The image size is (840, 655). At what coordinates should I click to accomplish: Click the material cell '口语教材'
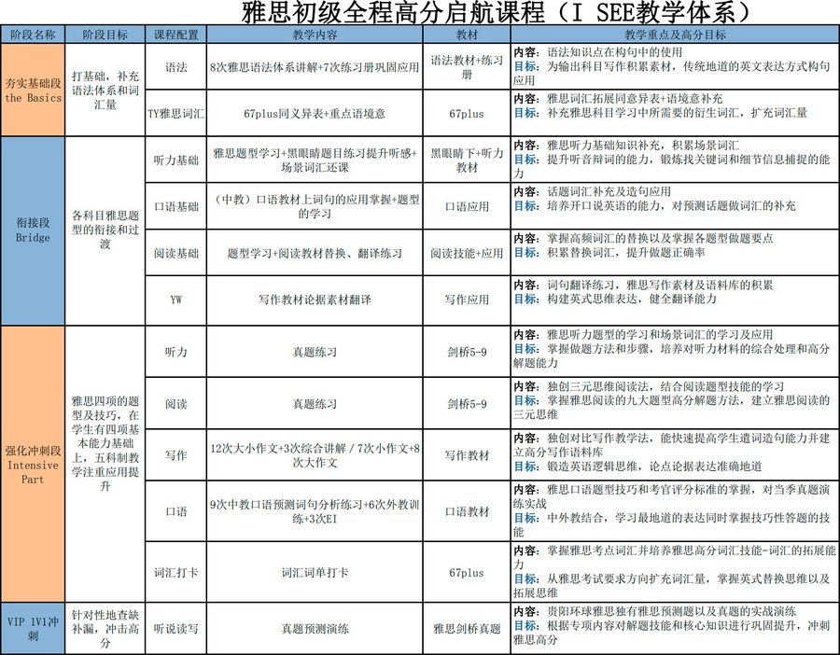pos(467,511)
